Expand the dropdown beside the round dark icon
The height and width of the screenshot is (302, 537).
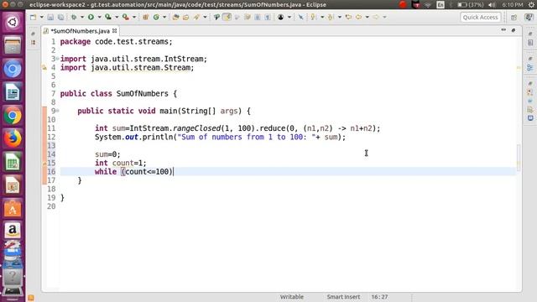click(x=289, y=17)
